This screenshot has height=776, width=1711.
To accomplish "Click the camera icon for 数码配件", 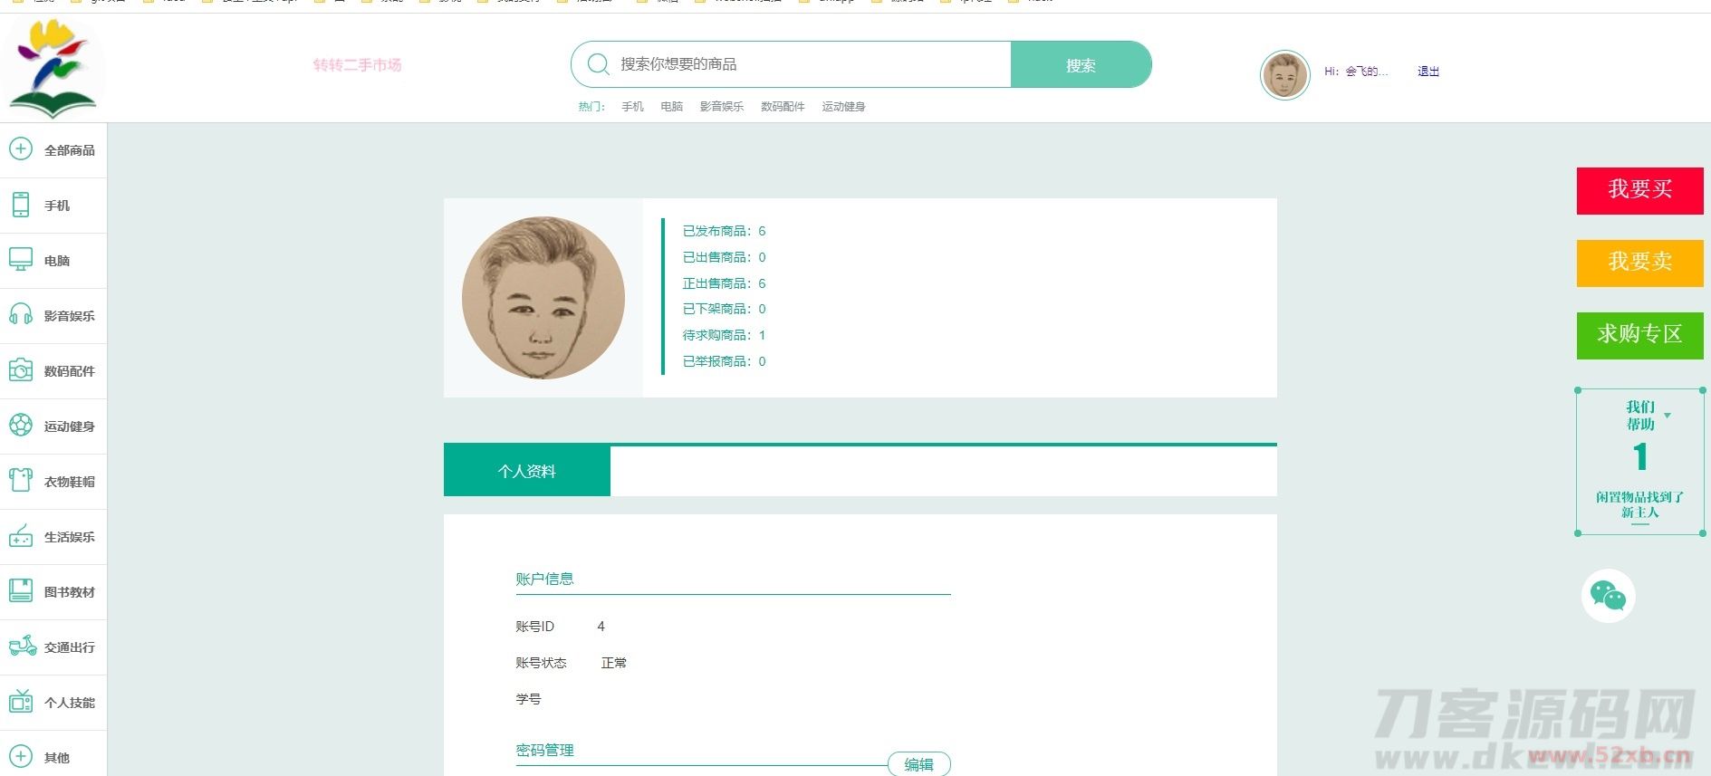I will tap(21, 370).
